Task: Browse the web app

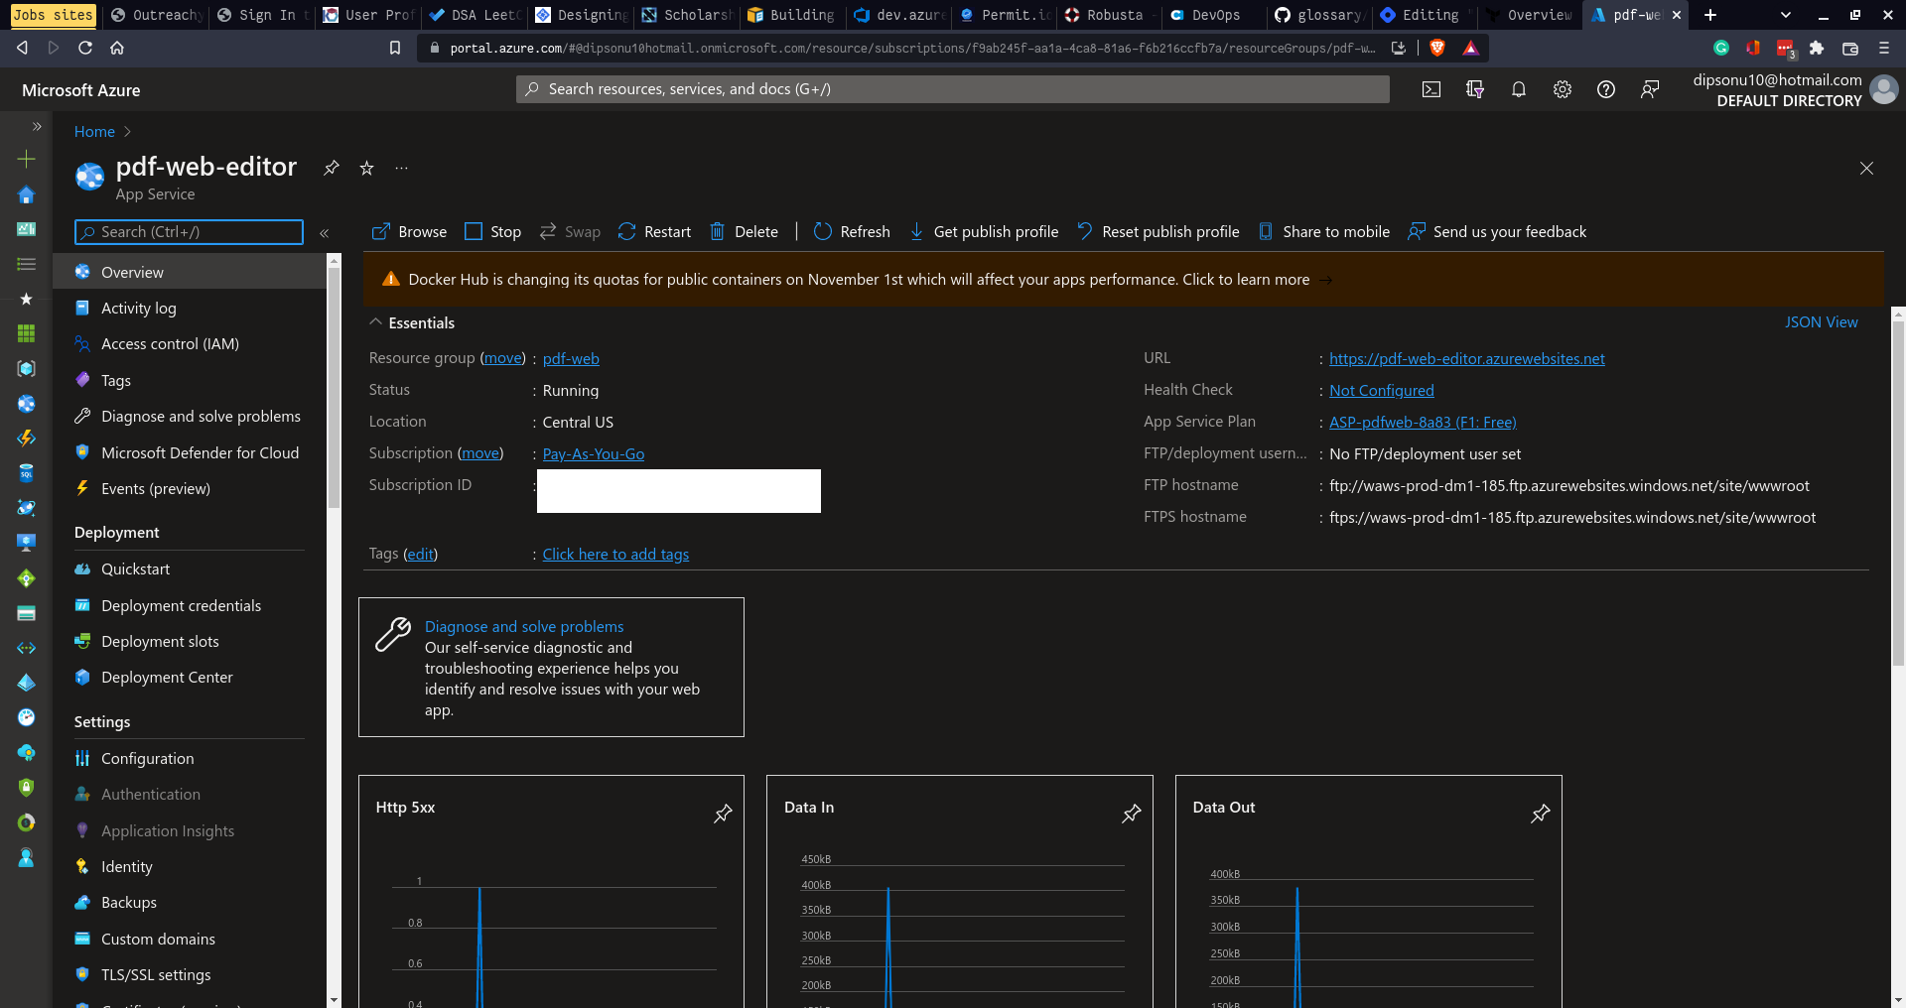Action: (x=409, y=232)
